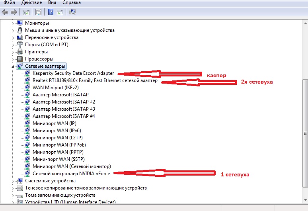The image size is (308, 211).
Task: Select Адаптер Microsoft ISATAP #2
Action: tap(64, 102)
